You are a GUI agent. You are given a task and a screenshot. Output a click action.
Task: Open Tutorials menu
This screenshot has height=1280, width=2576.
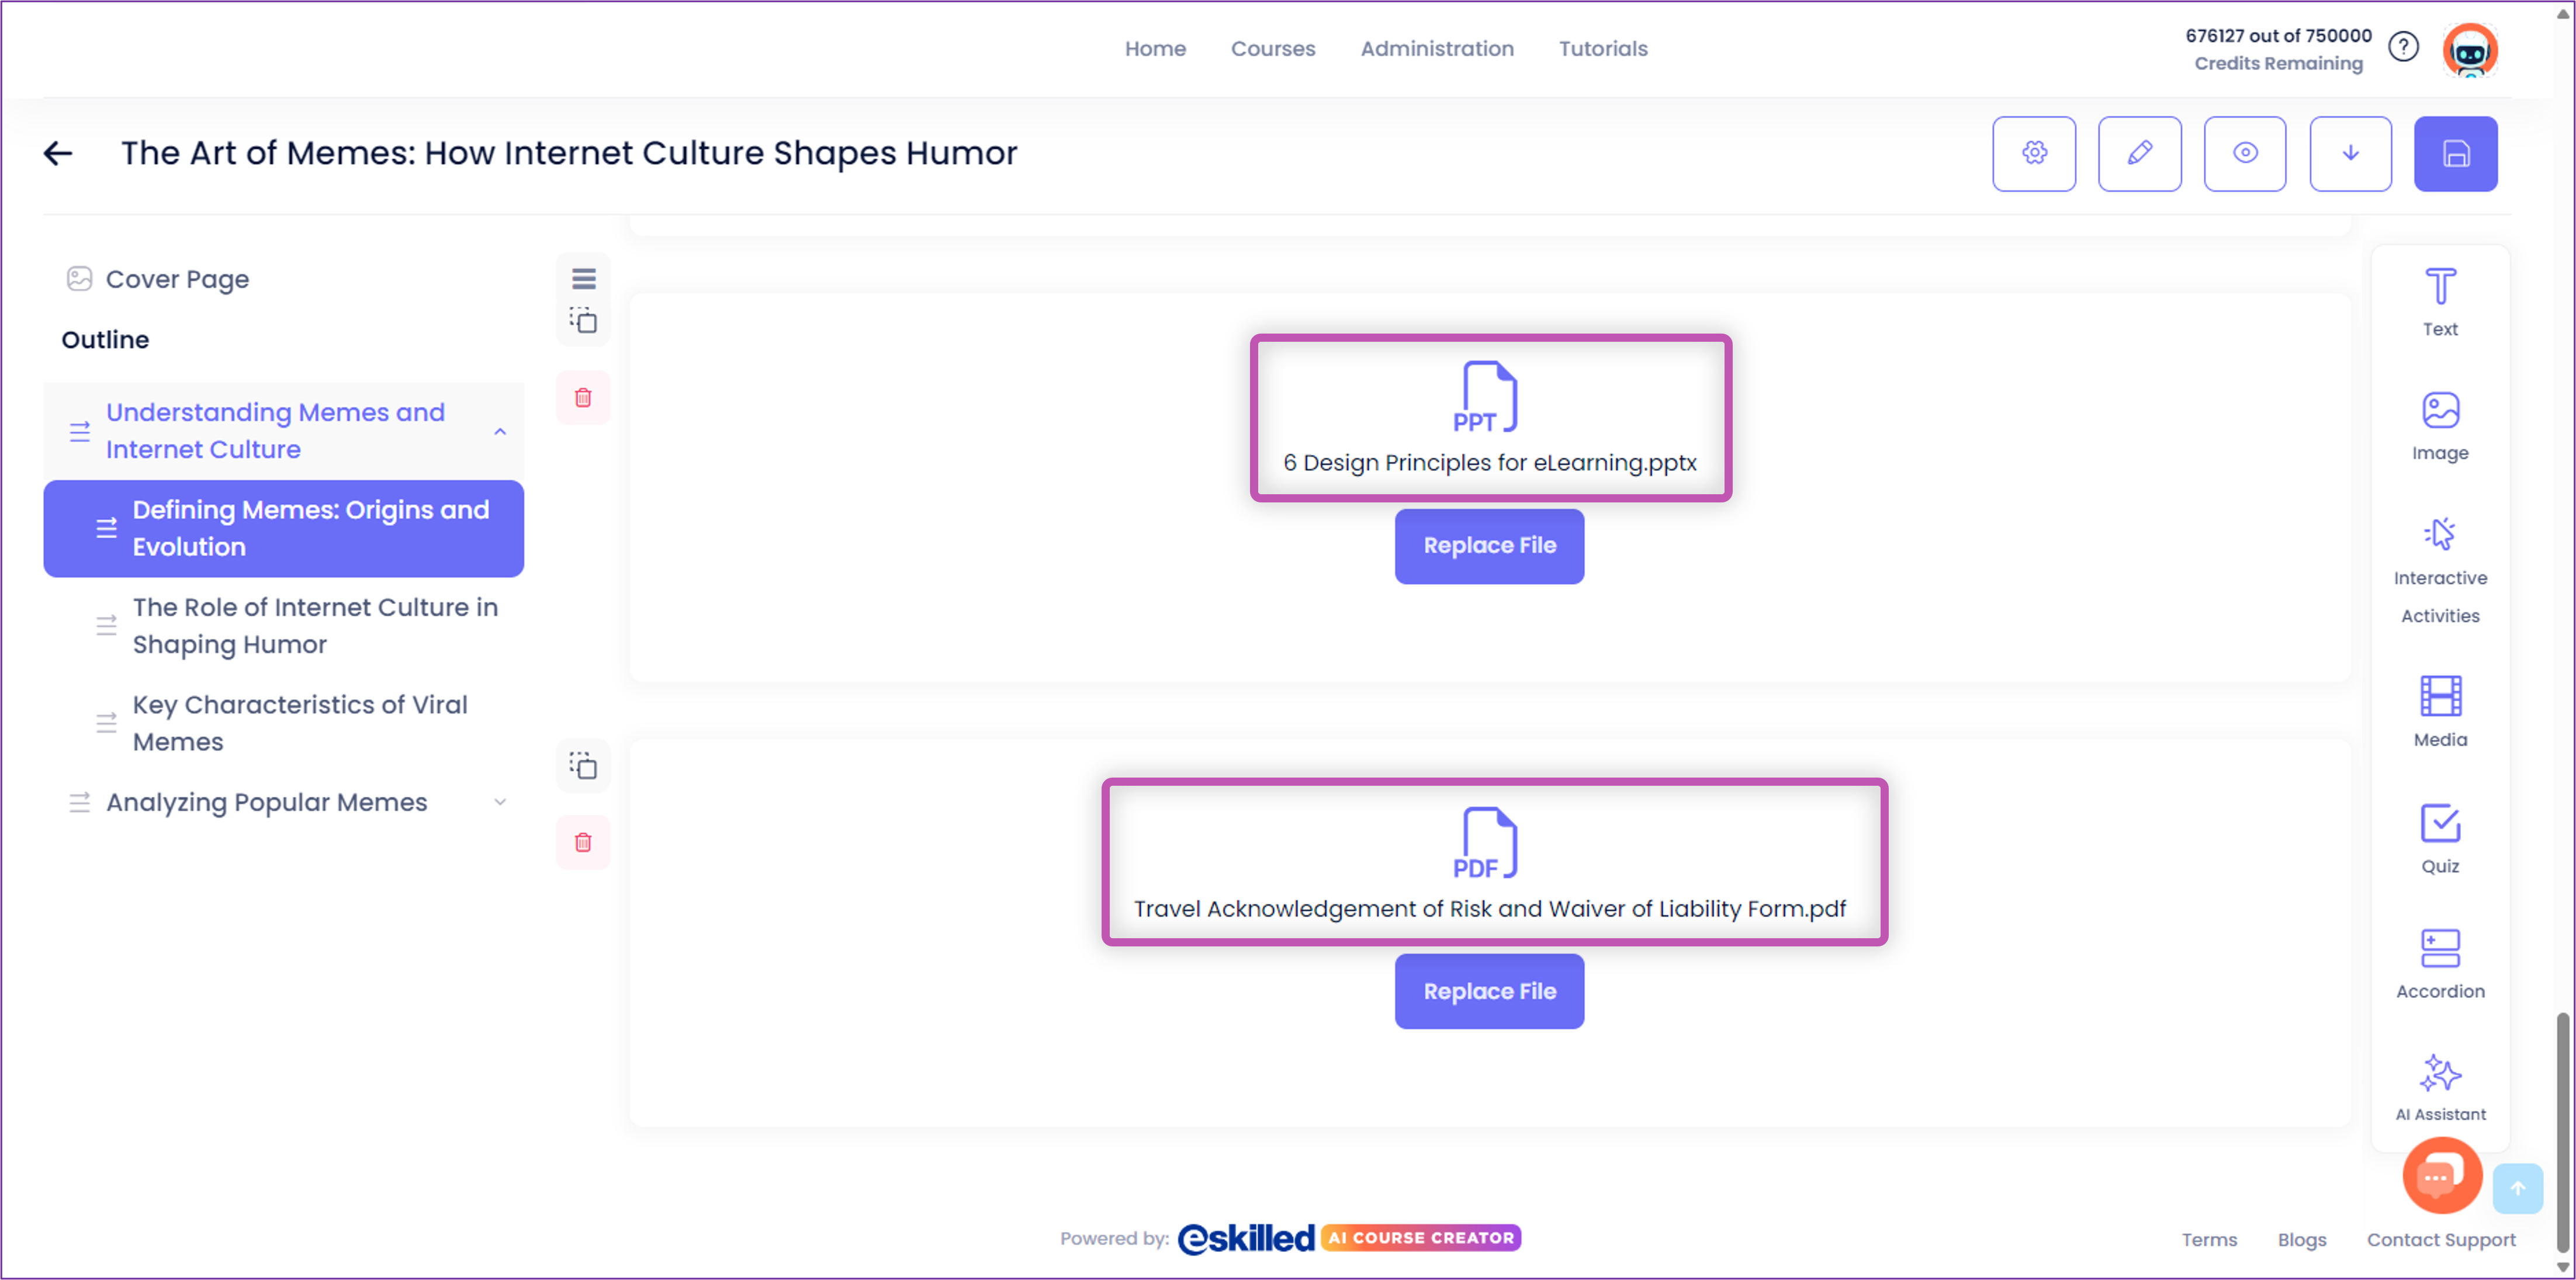1602,48
